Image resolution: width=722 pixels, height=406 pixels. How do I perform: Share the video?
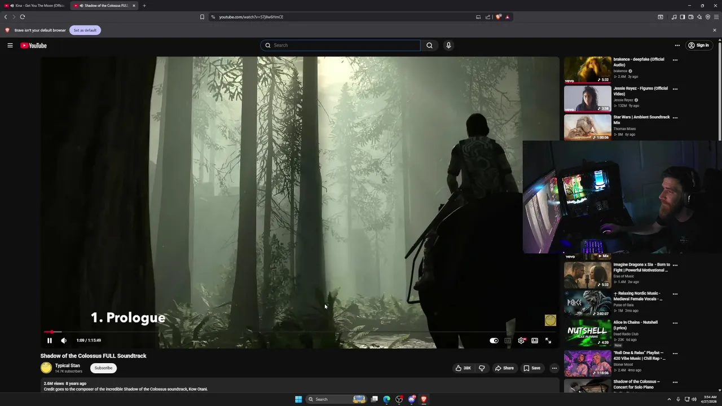coord(504,368)
